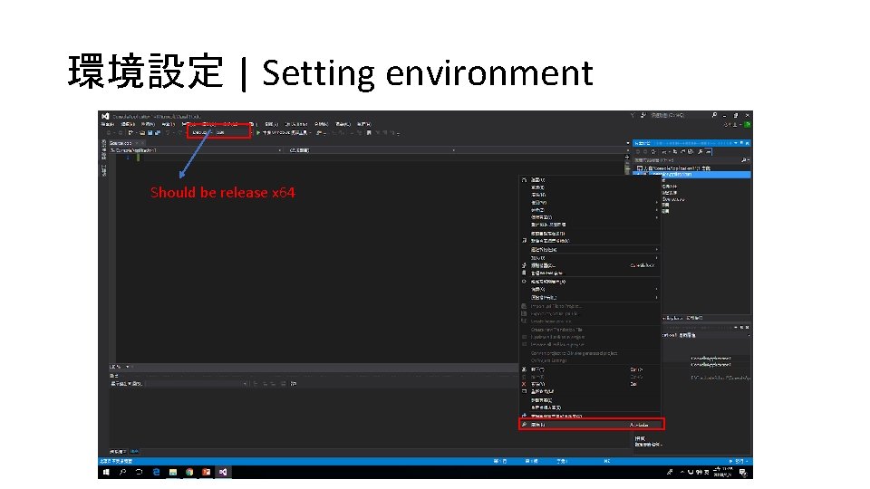Choose the Properties entry with Alt+Enter shortcut
This screenshot has height=489, width=870.
coord(592,425)
